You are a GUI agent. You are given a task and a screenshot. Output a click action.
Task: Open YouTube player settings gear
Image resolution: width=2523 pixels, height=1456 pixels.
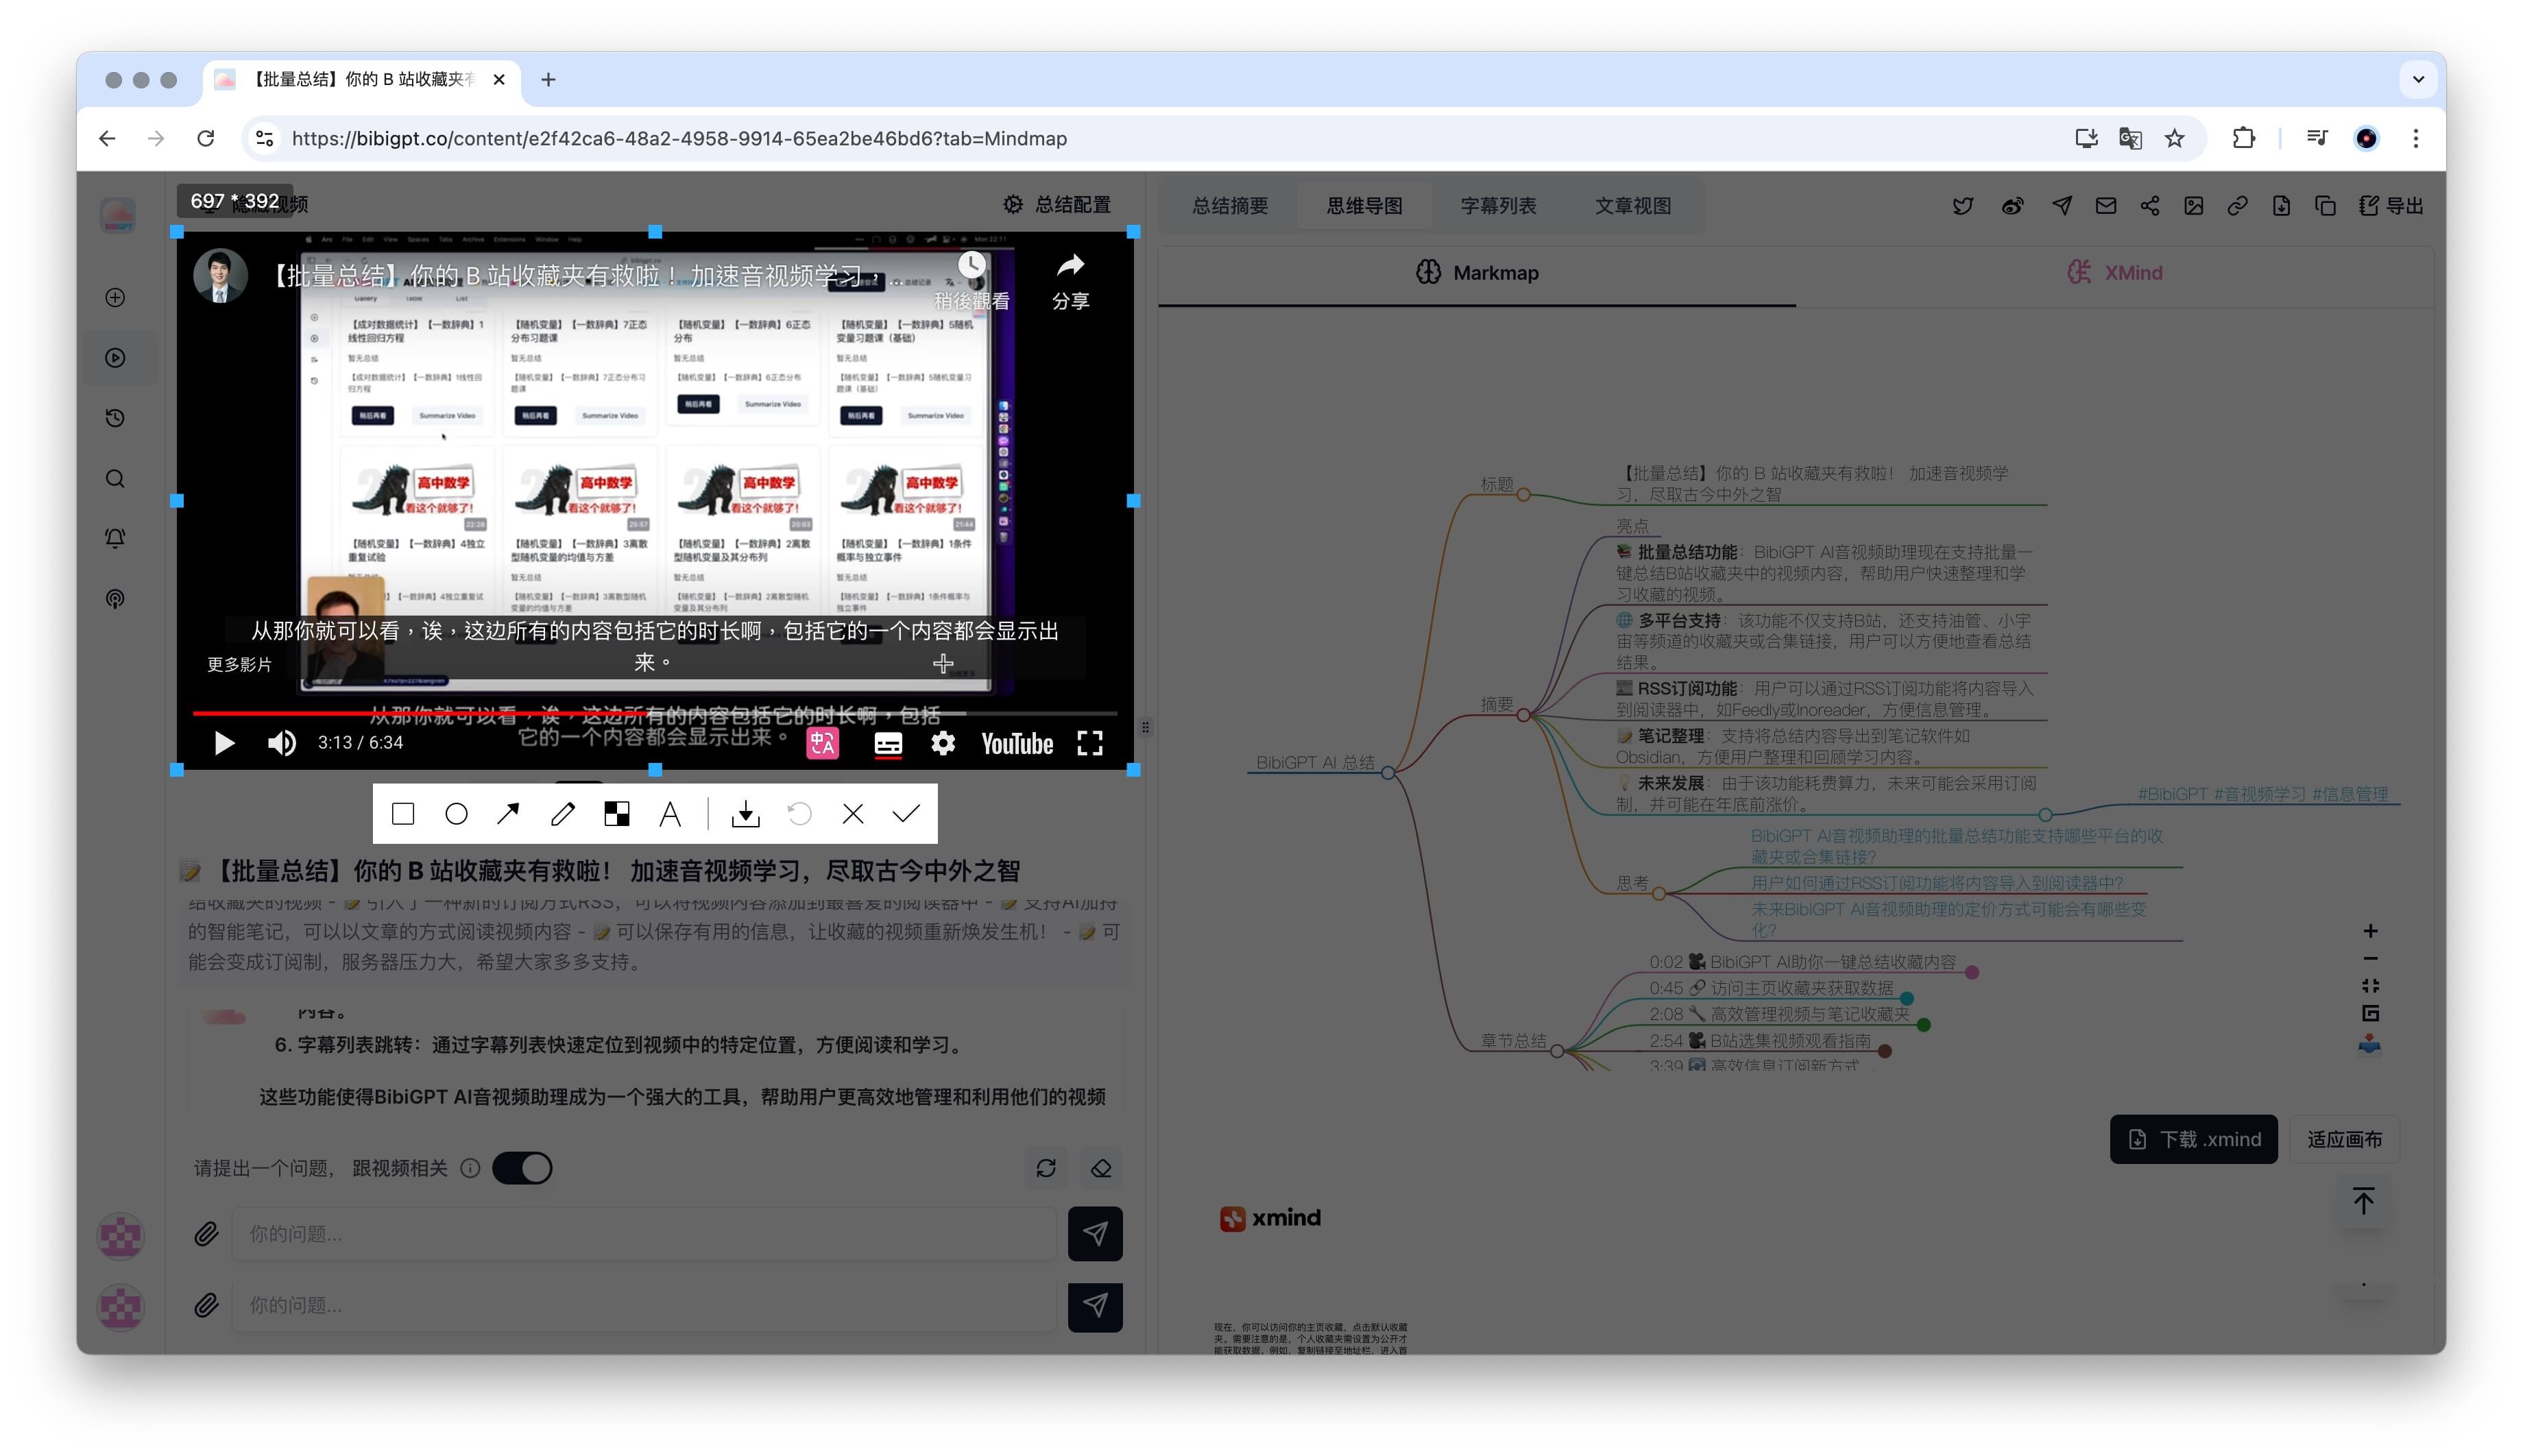943,743
